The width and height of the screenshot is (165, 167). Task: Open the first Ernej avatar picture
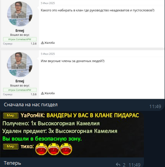click(20, 14)
